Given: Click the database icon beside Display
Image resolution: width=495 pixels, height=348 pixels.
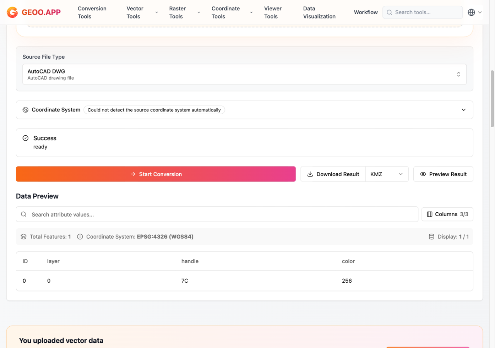Looking at the screenshot, I should point(432,237).
